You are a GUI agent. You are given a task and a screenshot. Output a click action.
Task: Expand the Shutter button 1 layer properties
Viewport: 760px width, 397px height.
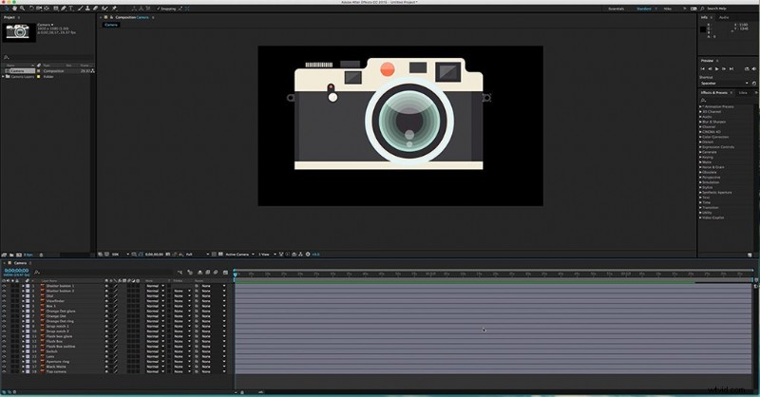tap(23, 286)
